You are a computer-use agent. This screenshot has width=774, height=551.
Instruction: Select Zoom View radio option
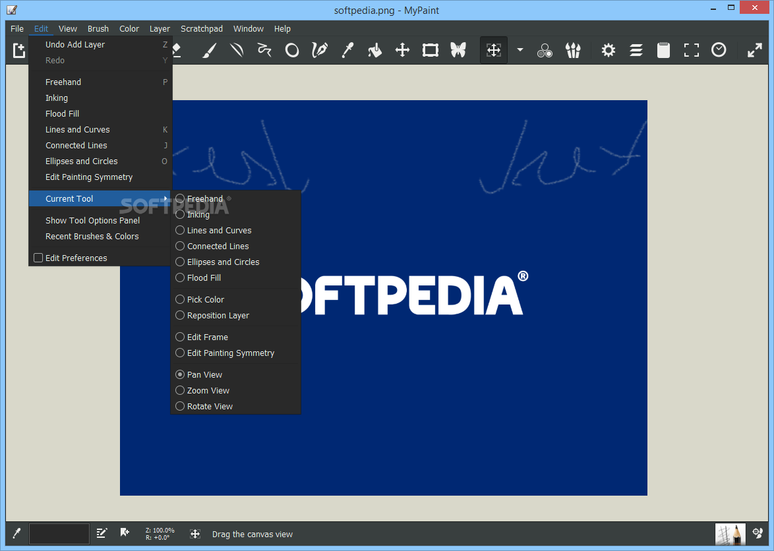pos(180,390)
